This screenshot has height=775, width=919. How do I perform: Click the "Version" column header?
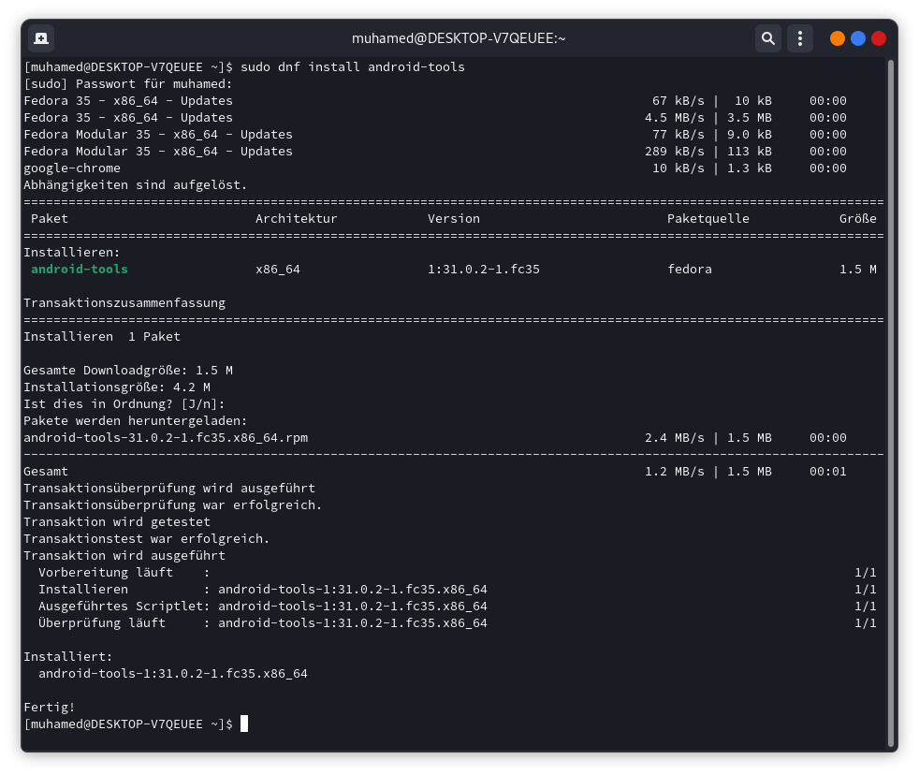[454, 219]
